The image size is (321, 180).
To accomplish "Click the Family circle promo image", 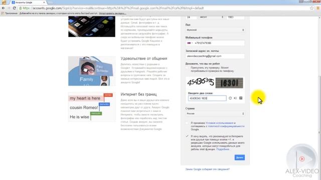I will (92, 71).
